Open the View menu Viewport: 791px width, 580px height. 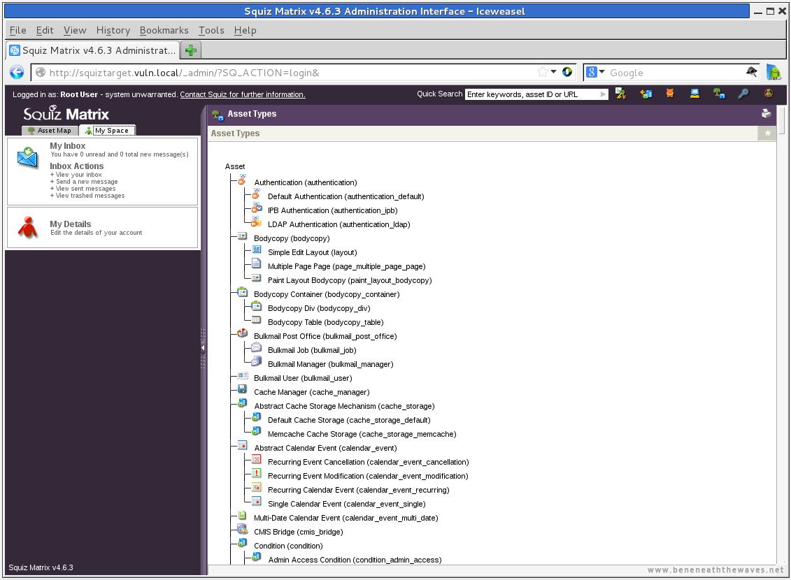pos(75,30)
